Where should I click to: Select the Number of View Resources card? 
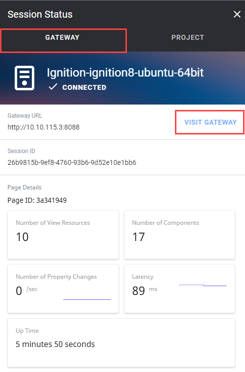[x=63, y=235]
